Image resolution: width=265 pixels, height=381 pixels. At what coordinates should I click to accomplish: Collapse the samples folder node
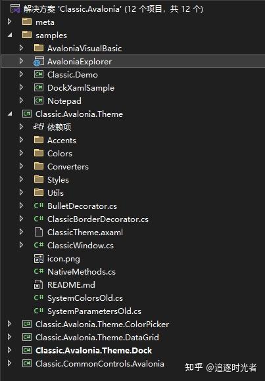[10, 35]
